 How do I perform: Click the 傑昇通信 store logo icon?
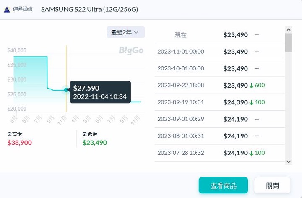(x=7, y=9)
